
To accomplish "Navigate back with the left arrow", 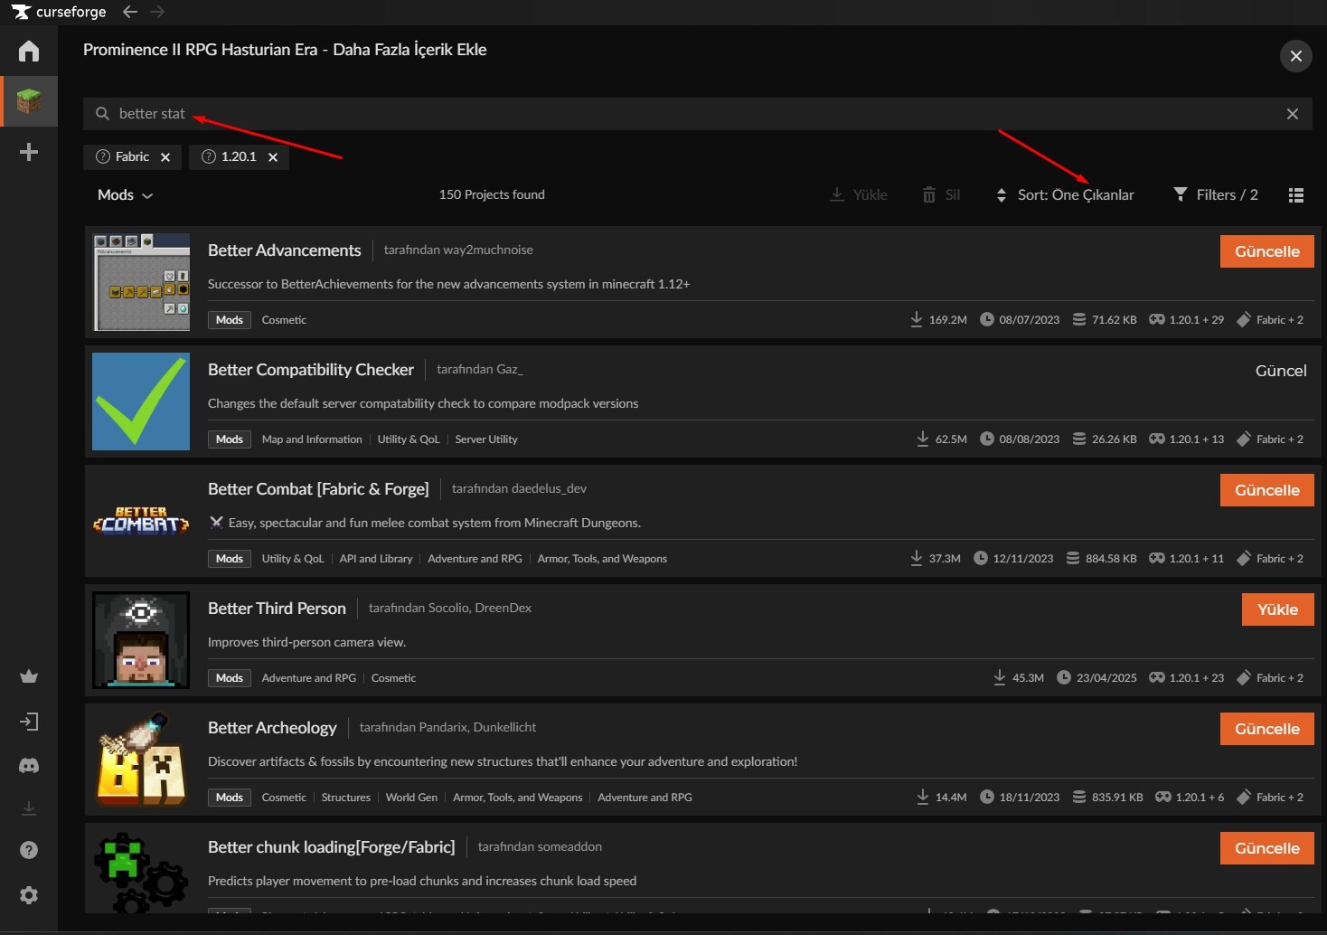I will [x=130, y=12].
